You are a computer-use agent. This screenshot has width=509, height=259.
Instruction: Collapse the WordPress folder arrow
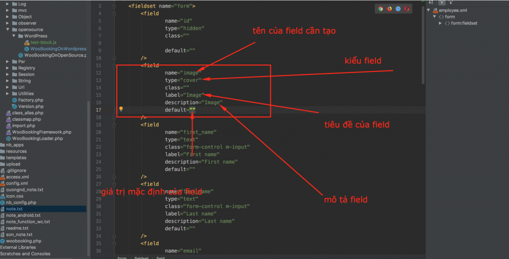tap(14, 36)
